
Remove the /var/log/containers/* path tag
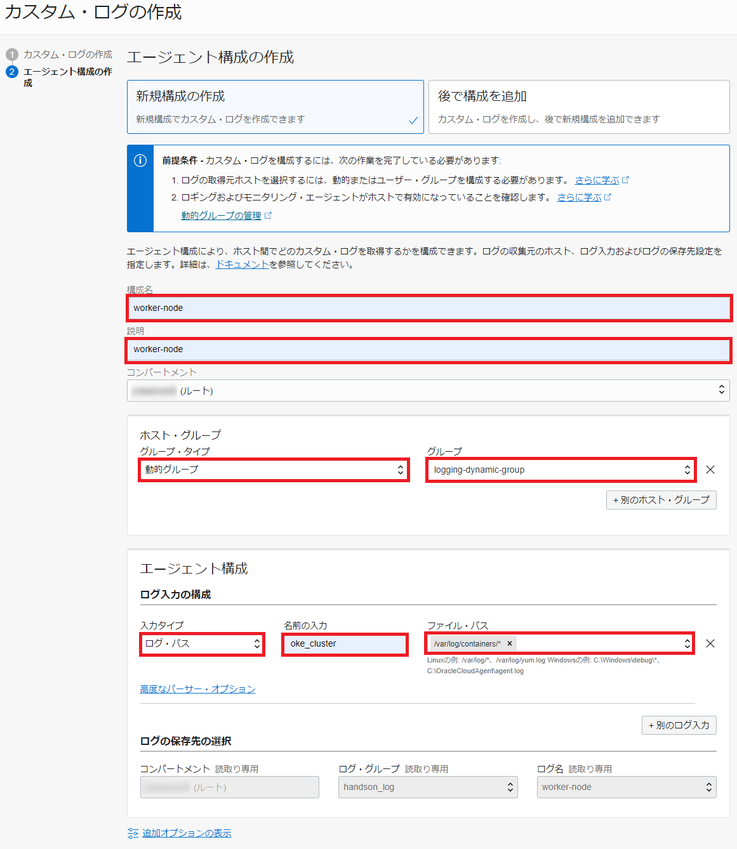tap(509, 643)
